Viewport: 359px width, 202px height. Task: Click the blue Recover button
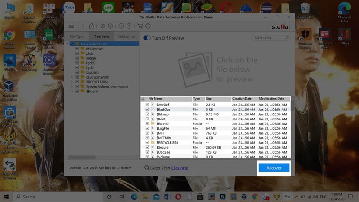pos(274,168)
